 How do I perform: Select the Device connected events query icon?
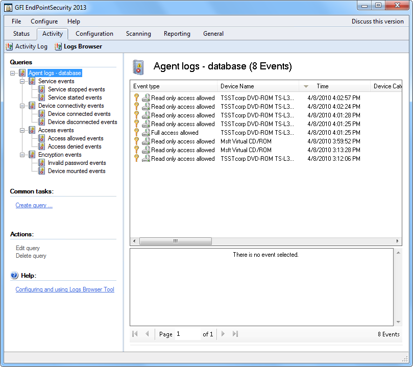point(42,114)
